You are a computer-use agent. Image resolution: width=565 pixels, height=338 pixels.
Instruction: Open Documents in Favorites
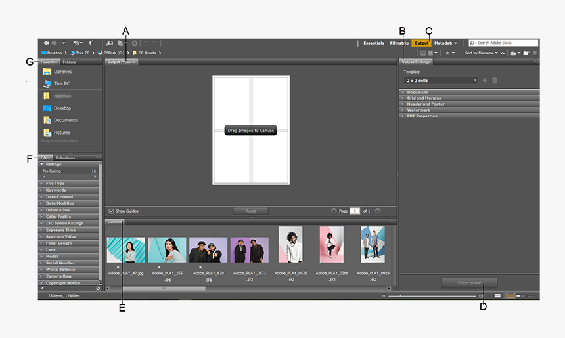(60, 120)
